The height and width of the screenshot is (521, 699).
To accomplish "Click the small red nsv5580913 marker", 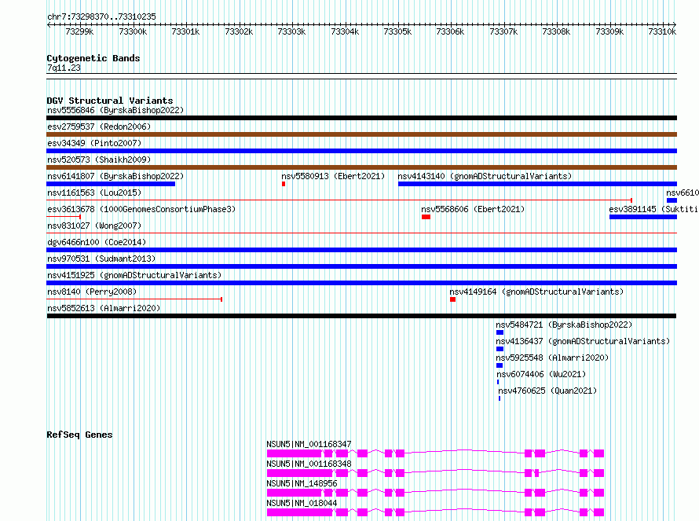I will [x=284, y=184].
